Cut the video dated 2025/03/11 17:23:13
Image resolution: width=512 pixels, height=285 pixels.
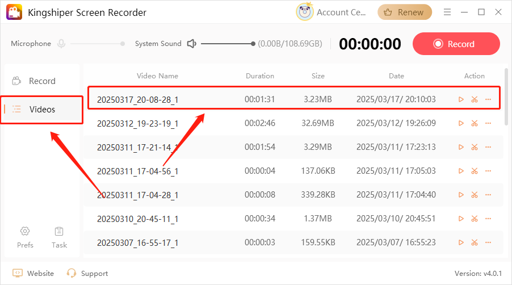pos(475,147)
